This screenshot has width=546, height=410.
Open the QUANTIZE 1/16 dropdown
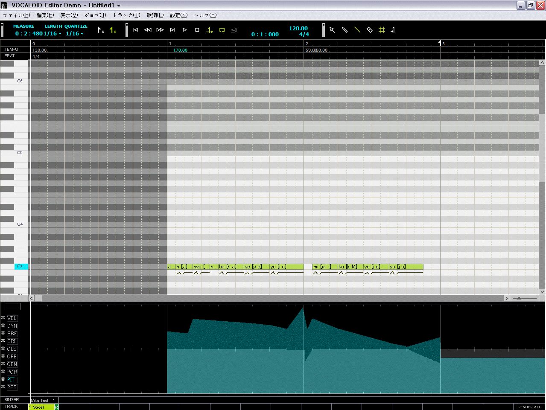[x=75, y=34]
